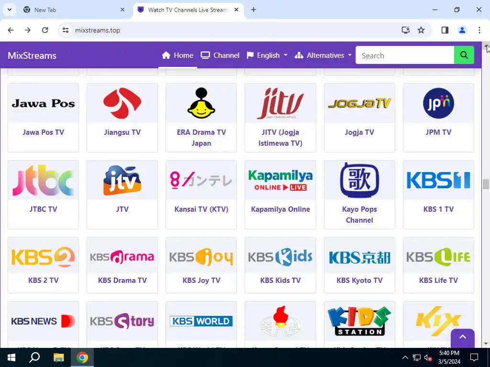Open the Channel nav item
This screenshot has width=490, height=367.
(x=220, y=55)
